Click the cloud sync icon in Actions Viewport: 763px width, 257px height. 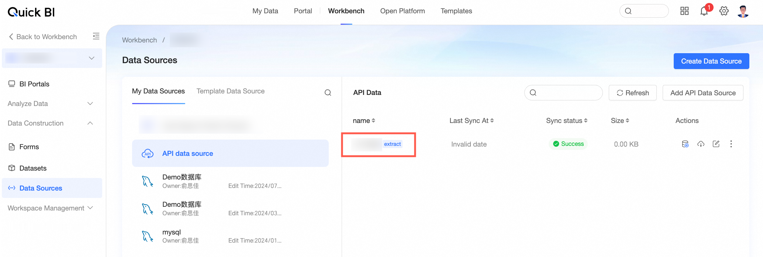point(701,144)
